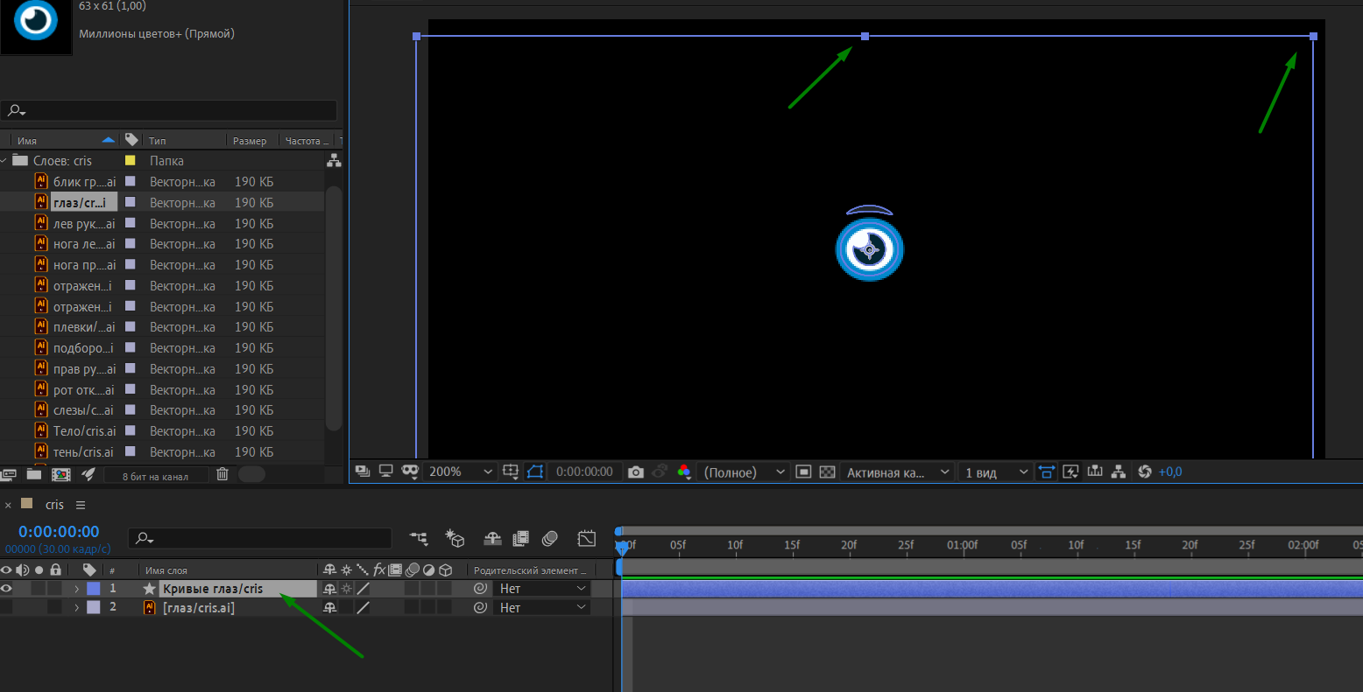
Task: Toggle the Motion Blur enable icon
Action: tap(550, 538)
